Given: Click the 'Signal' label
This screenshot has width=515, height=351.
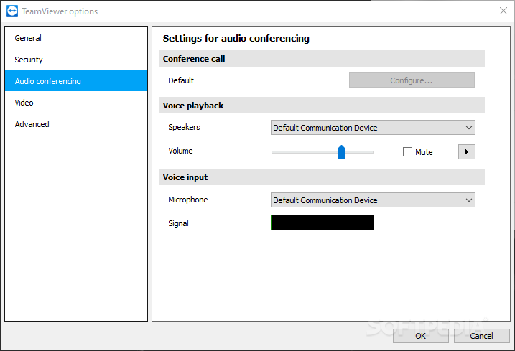Looking at the screenshot, I should 178,223.
